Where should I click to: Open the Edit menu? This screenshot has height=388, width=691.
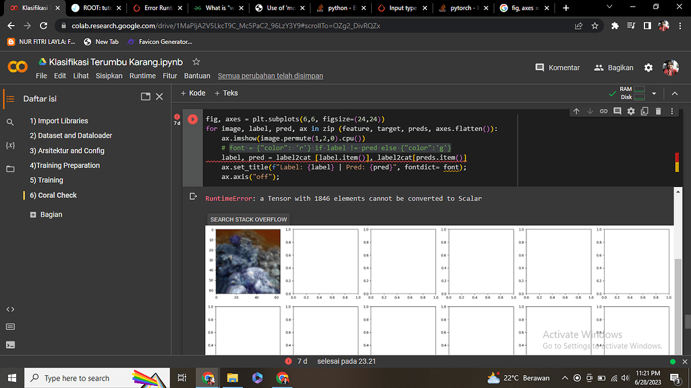[x=60, y=76]
